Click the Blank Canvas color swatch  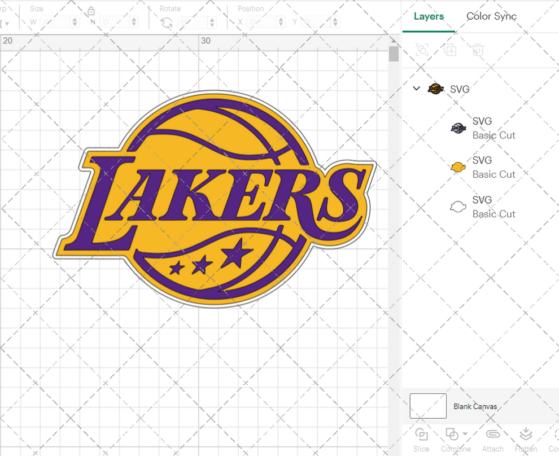pyautogui.click(x=427, y=406)
